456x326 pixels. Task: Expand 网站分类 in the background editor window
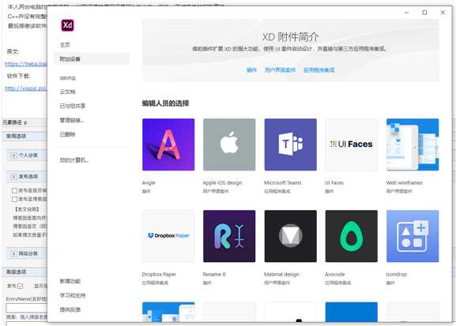(13, 253)
